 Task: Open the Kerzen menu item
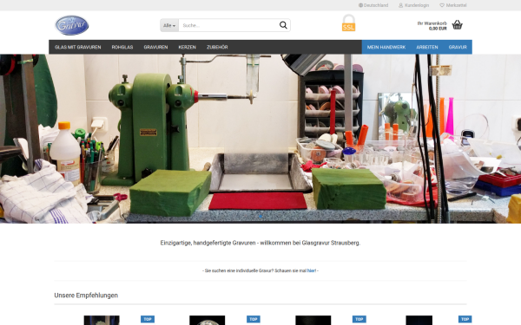point(187,47)
